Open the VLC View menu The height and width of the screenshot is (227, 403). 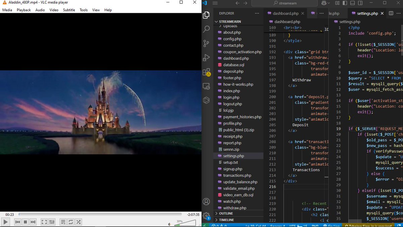point(96,10)
